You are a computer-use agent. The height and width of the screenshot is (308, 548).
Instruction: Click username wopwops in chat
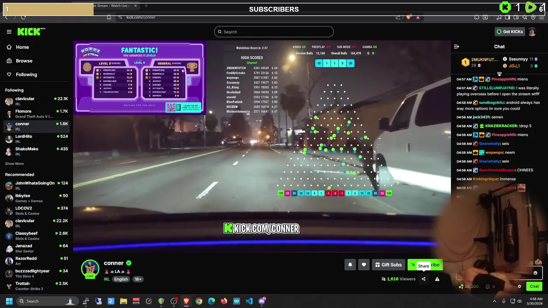[494, 152]
